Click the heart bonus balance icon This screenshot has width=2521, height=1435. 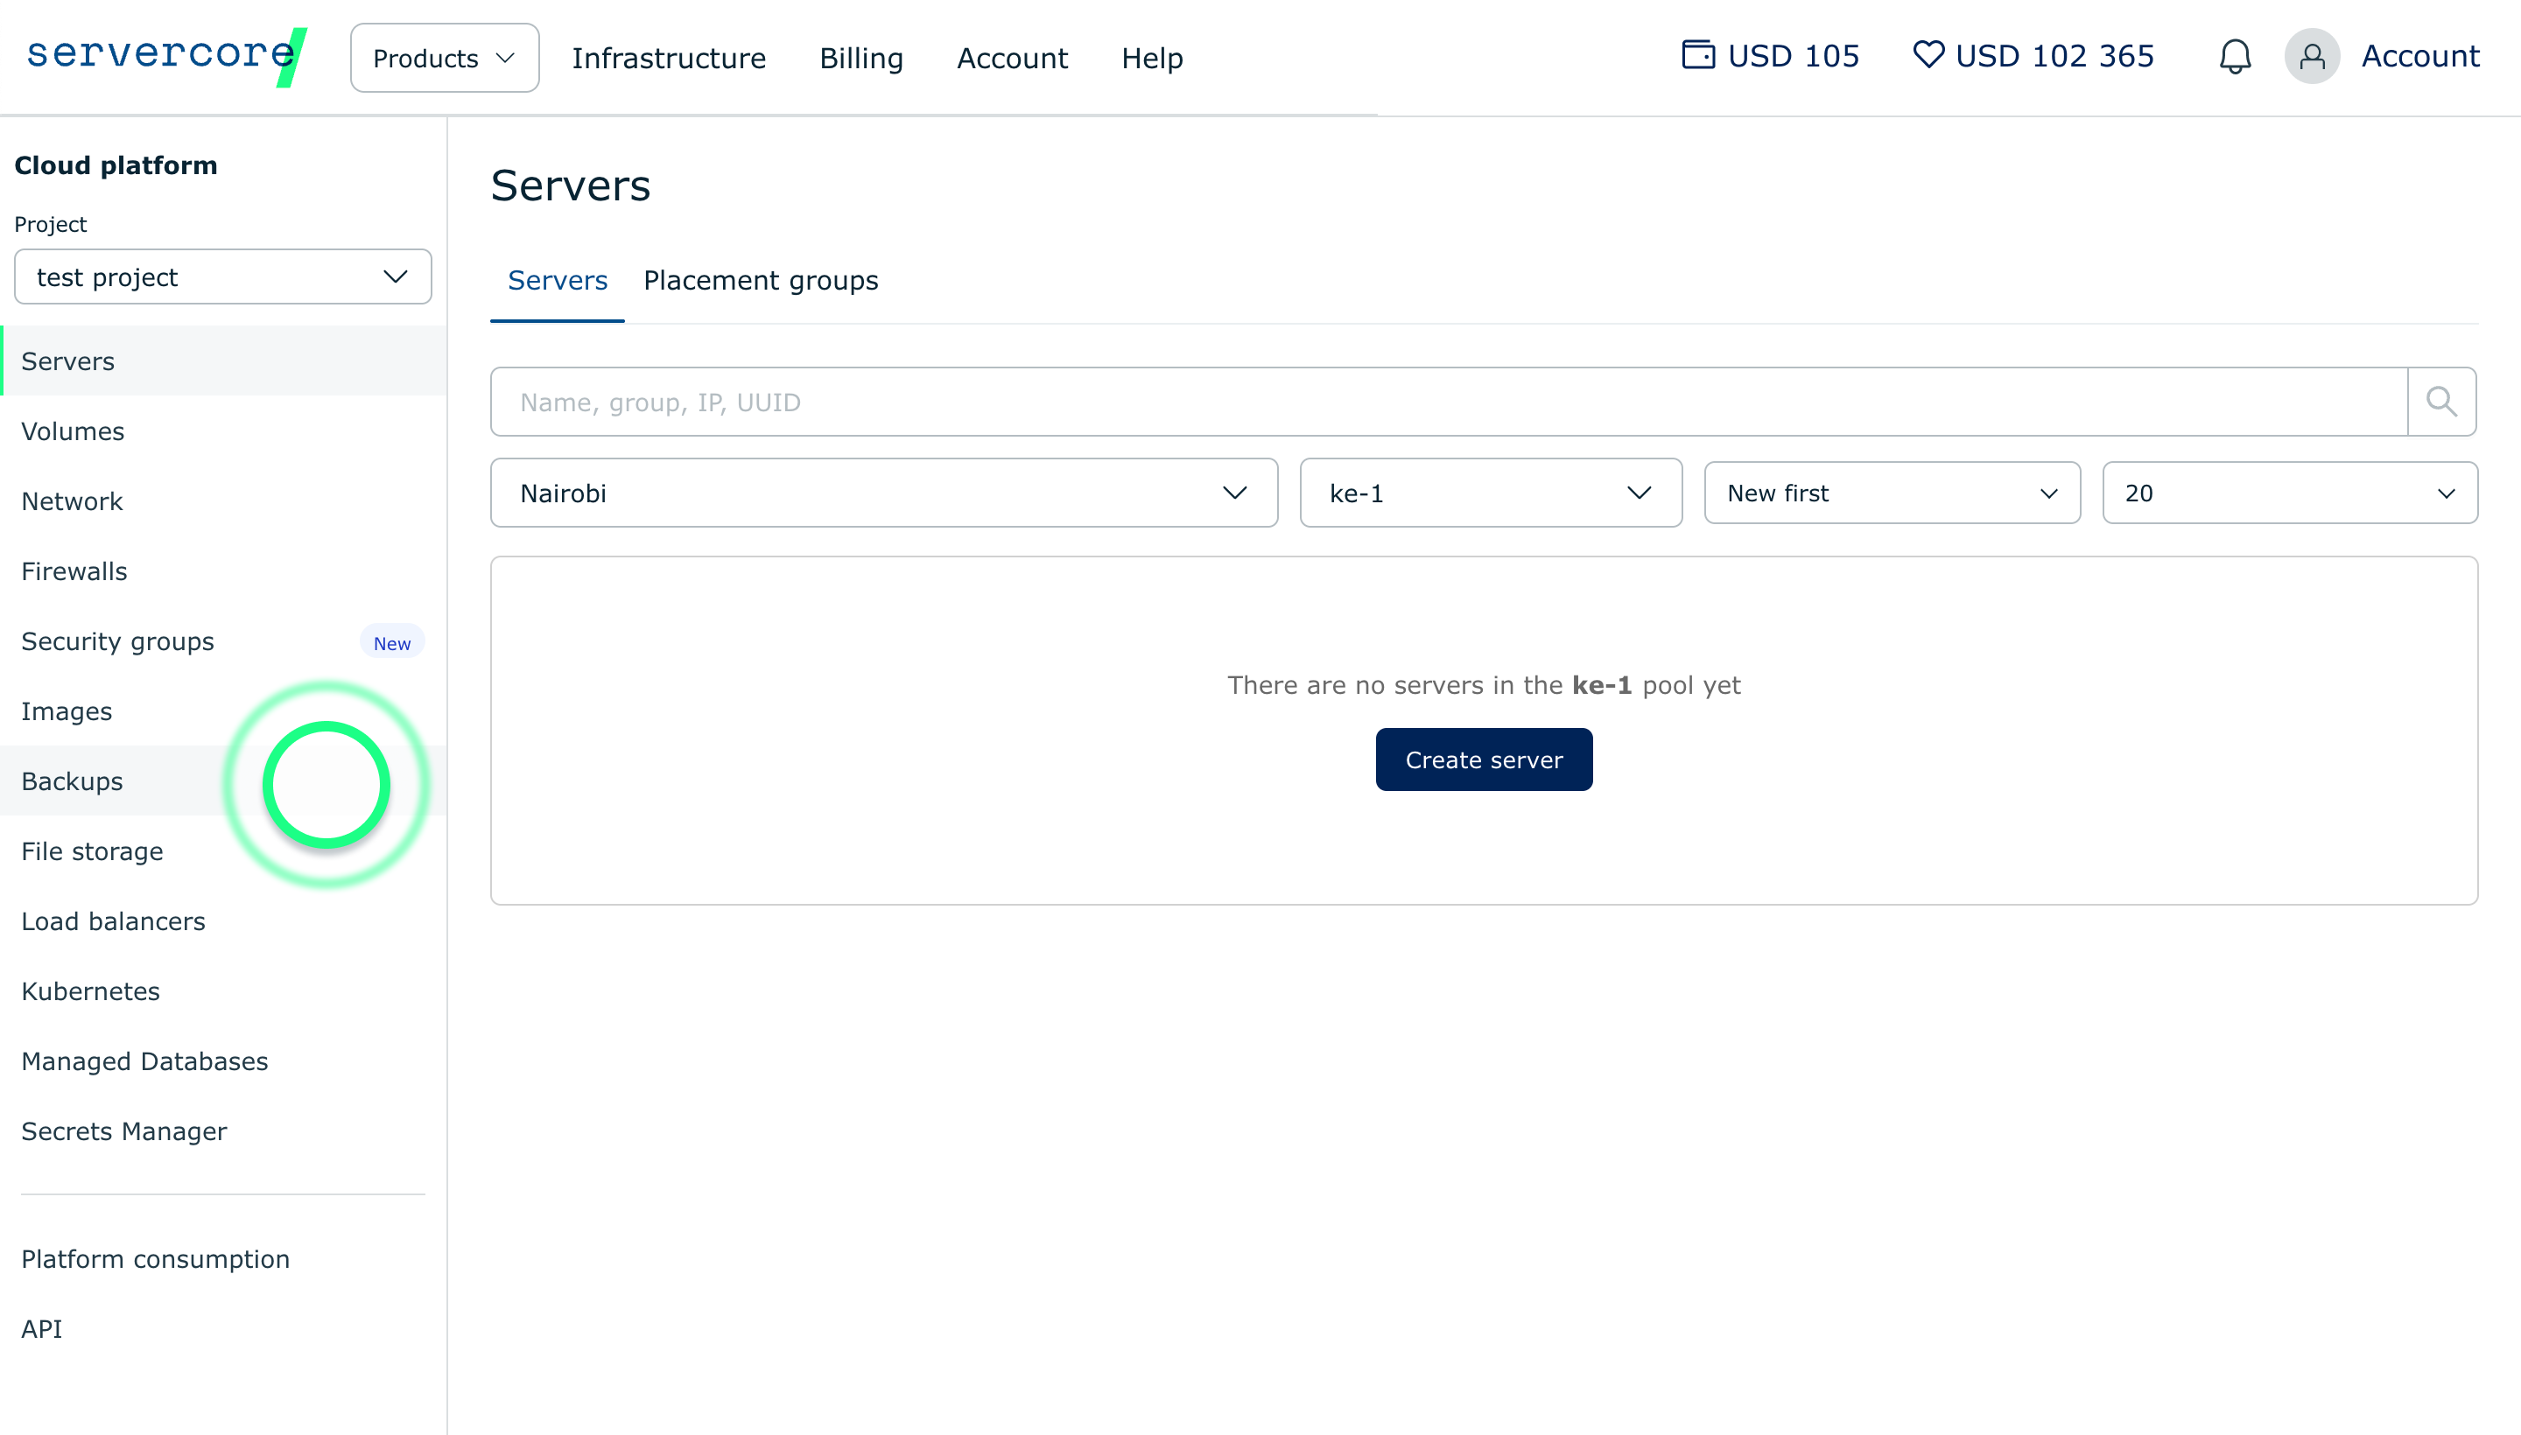1928,54
